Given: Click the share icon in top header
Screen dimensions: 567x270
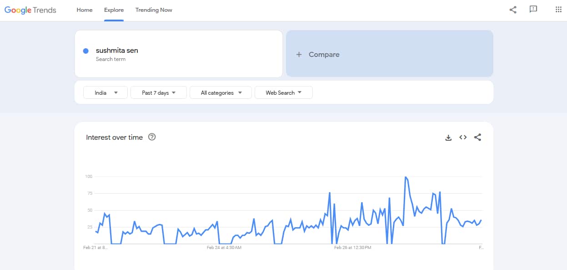Looking at the screenshot, I should 513,10.
